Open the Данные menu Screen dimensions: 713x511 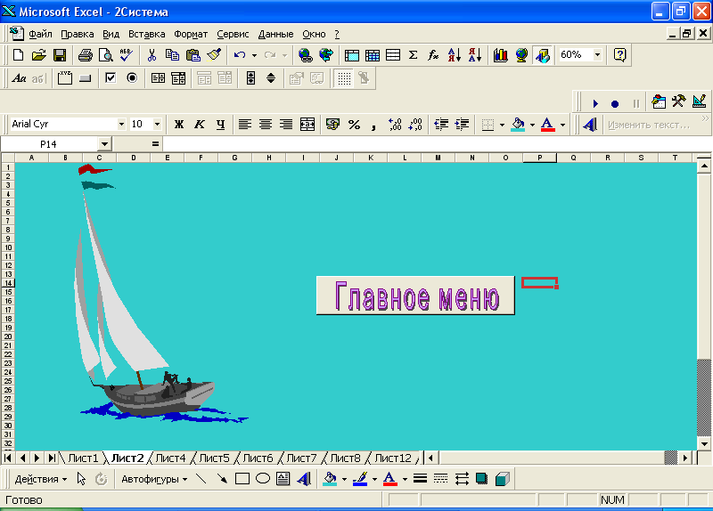pyautogui.click(x=275, y=34)
